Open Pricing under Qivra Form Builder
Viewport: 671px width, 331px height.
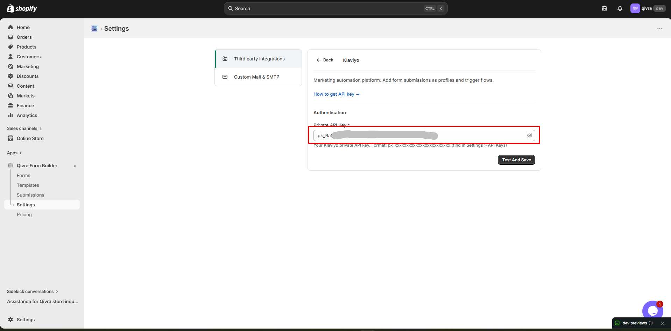[24, 214]
